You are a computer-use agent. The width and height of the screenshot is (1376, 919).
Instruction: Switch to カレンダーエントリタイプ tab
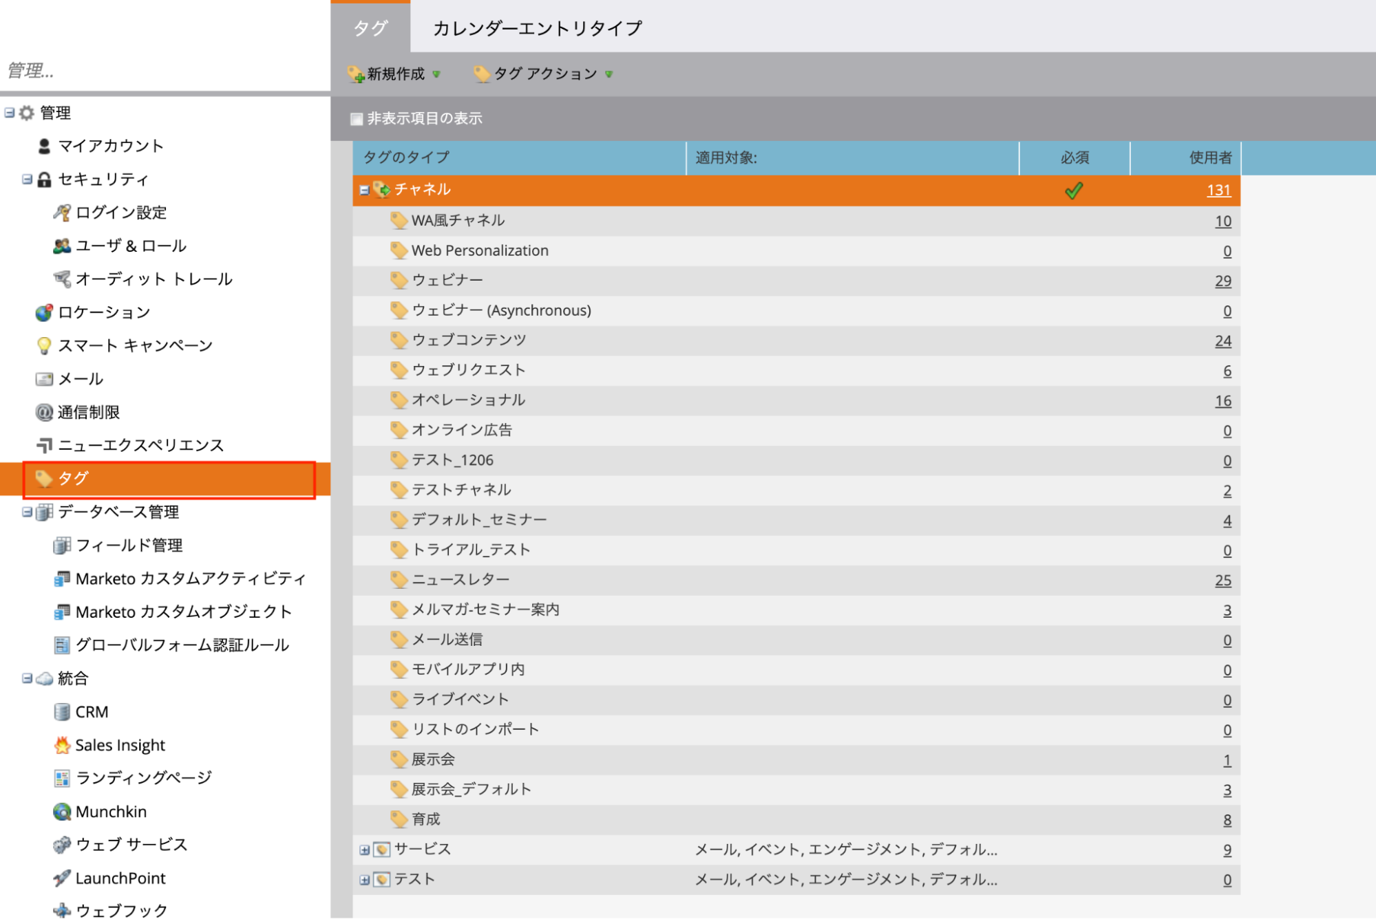pyautogui.click(x=537, y=28)
